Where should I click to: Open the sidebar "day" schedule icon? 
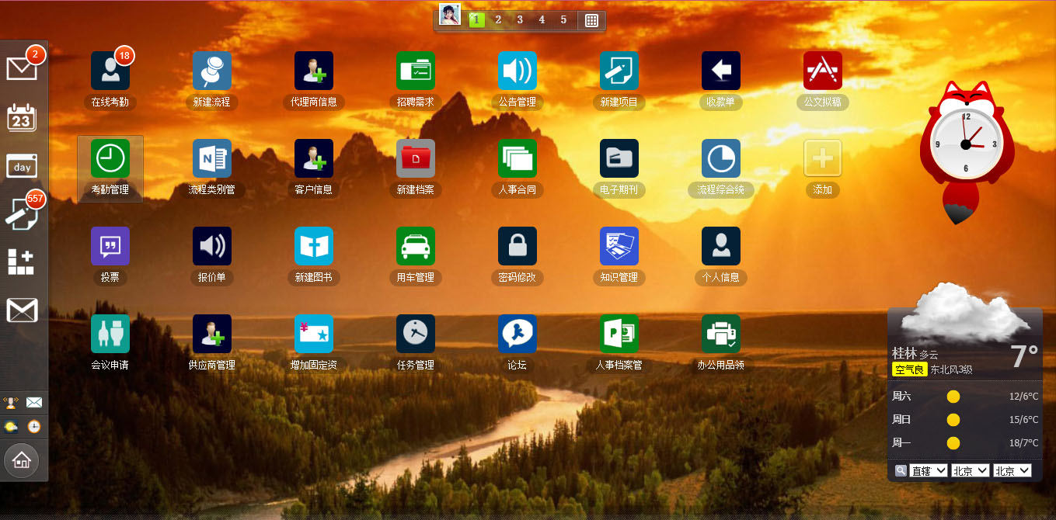point(22,165)
